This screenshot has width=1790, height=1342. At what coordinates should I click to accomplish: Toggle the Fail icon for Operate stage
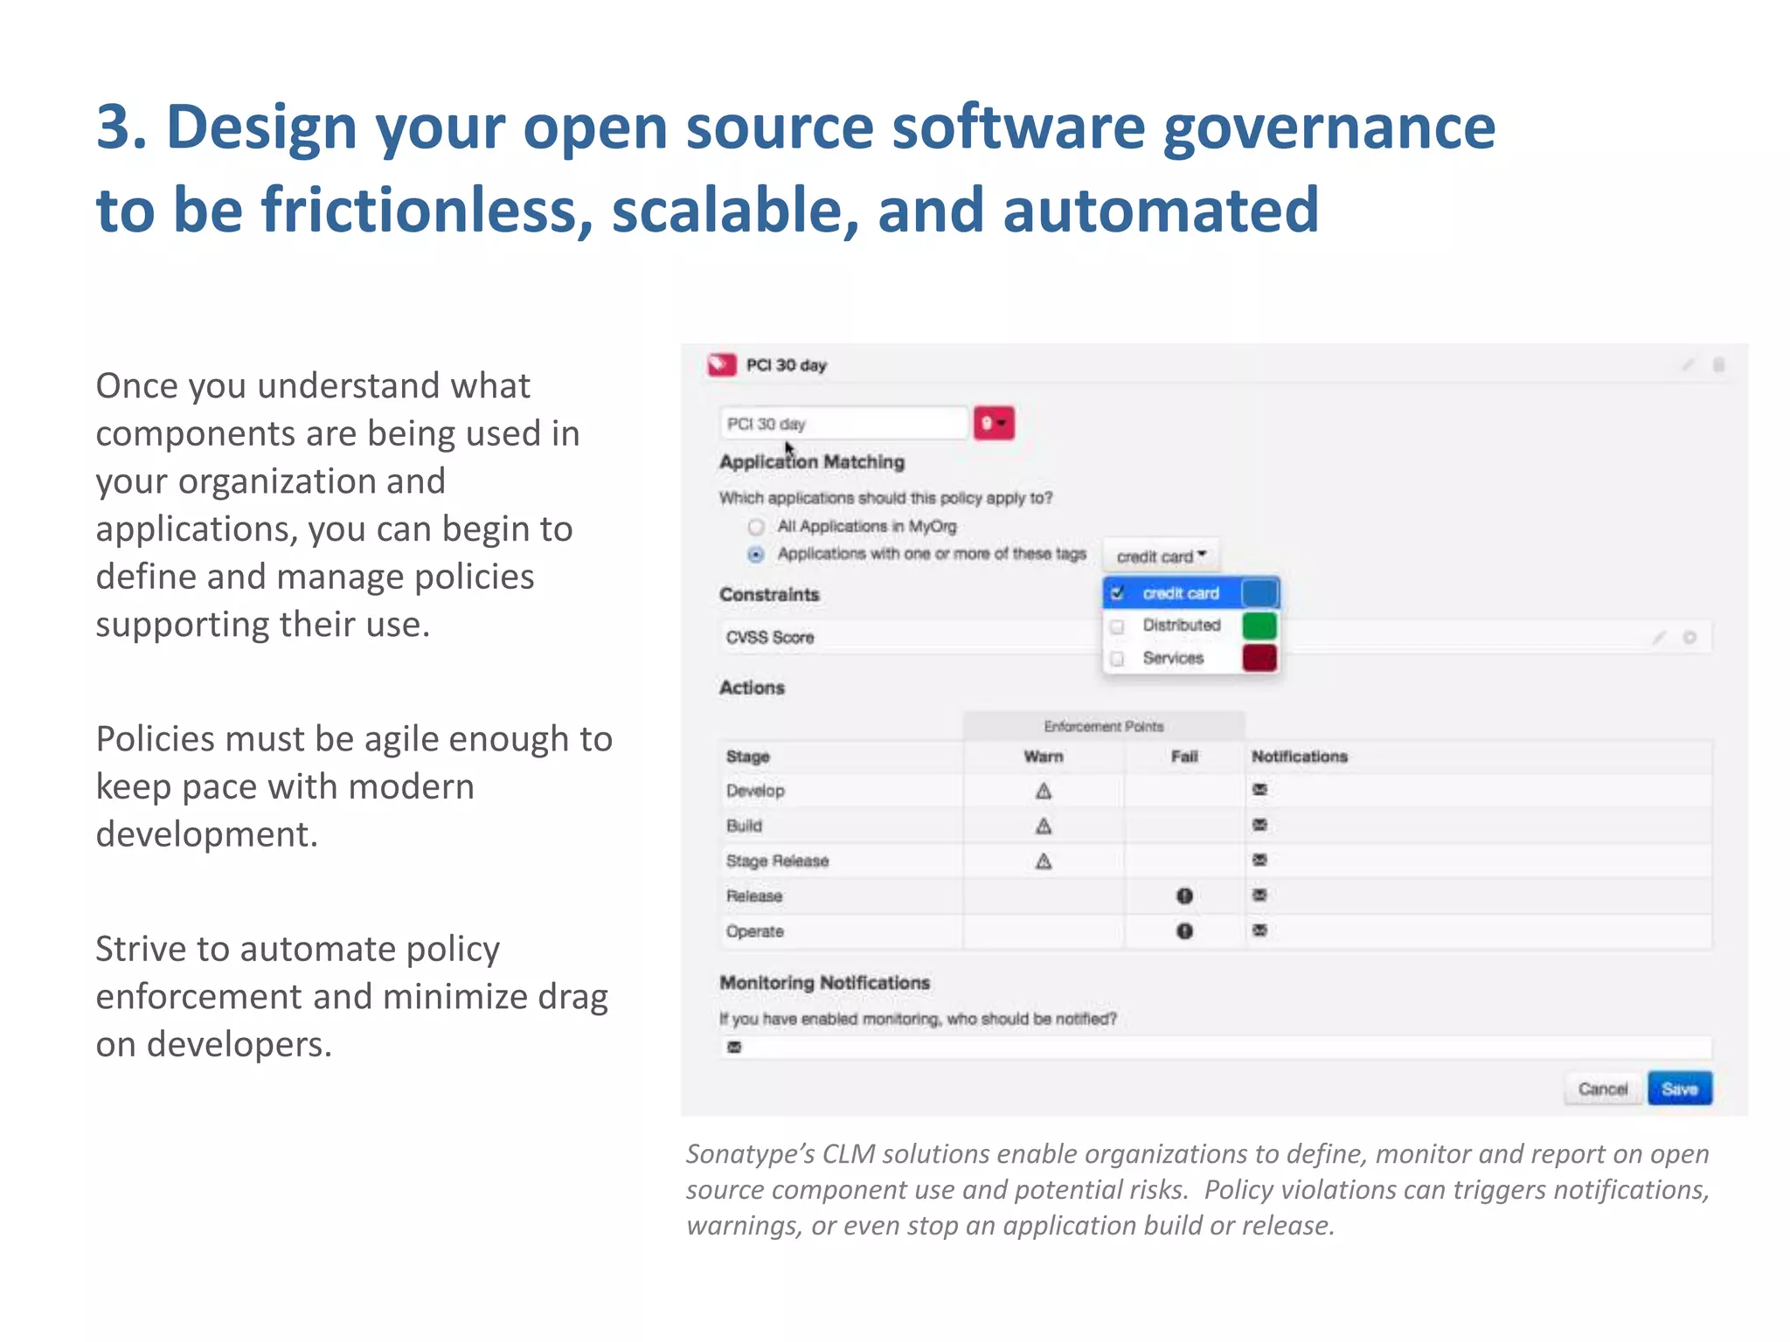[x=1184, y=931]
